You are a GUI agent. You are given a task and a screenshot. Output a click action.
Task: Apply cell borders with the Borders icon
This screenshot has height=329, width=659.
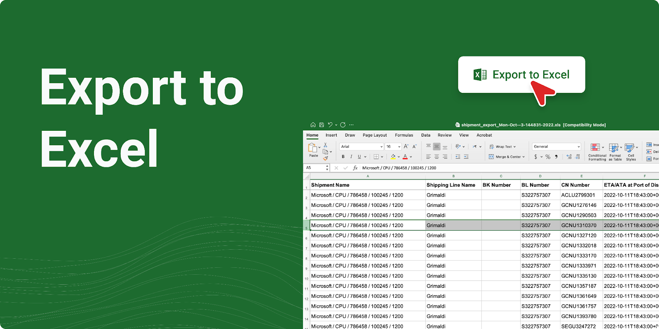pos(376,157)
